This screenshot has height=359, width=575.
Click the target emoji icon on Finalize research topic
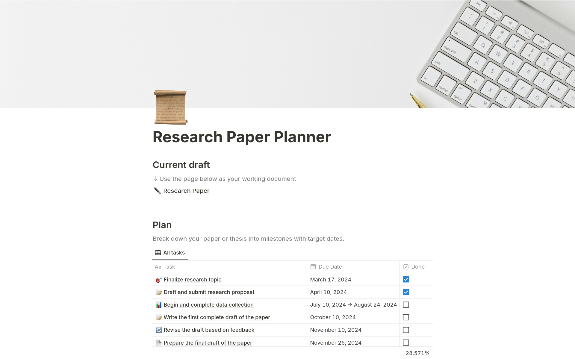click(x=158, y=279)
